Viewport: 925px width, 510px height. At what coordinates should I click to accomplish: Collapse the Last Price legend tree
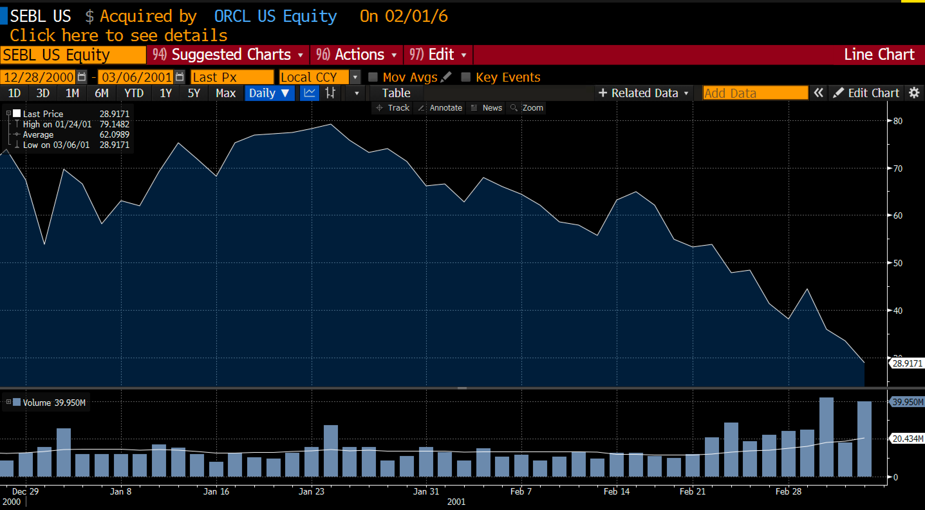pyautogui.click(x=9, y=113)
